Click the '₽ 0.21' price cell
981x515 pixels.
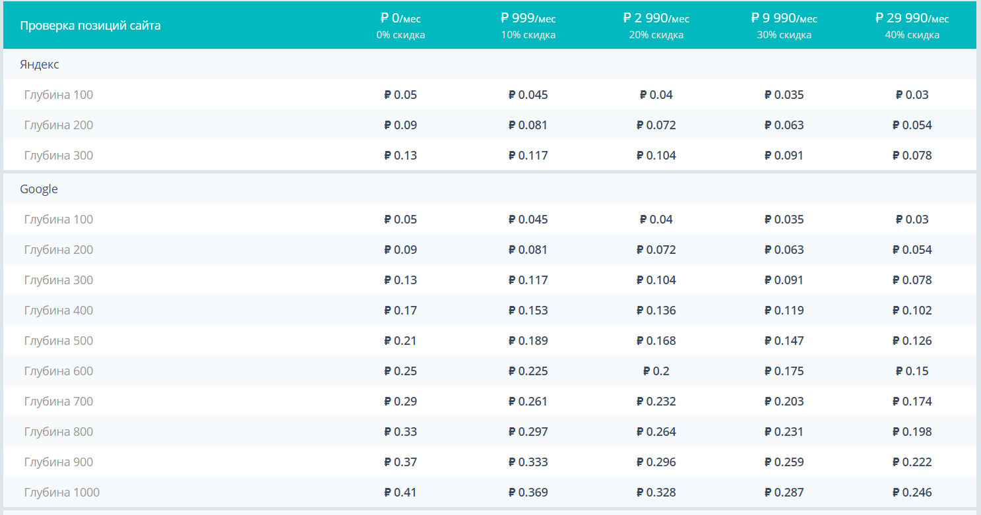point(400,341)
